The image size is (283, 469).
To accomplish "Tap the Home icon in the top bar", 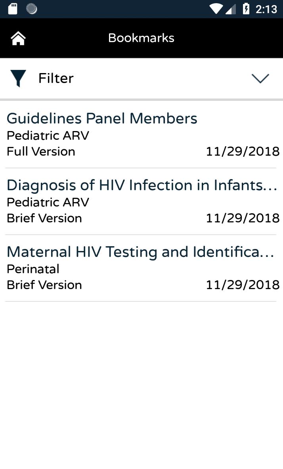I will point(18,38).
